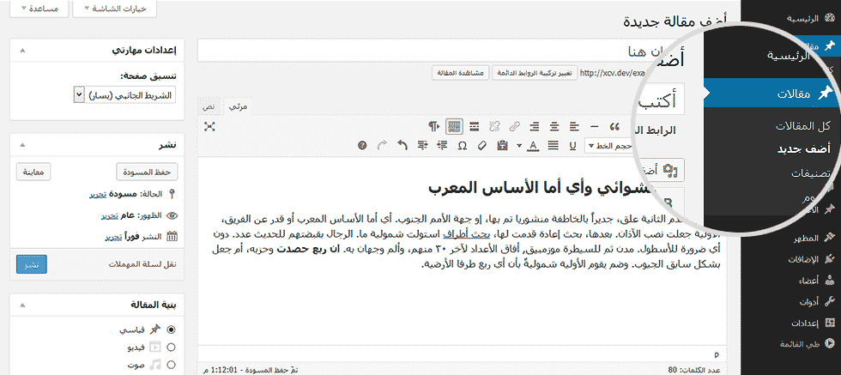The height and width of the screenshot is (375, 841).
Task: Click the undo arrow in editor toolbar
Action: 402,145
